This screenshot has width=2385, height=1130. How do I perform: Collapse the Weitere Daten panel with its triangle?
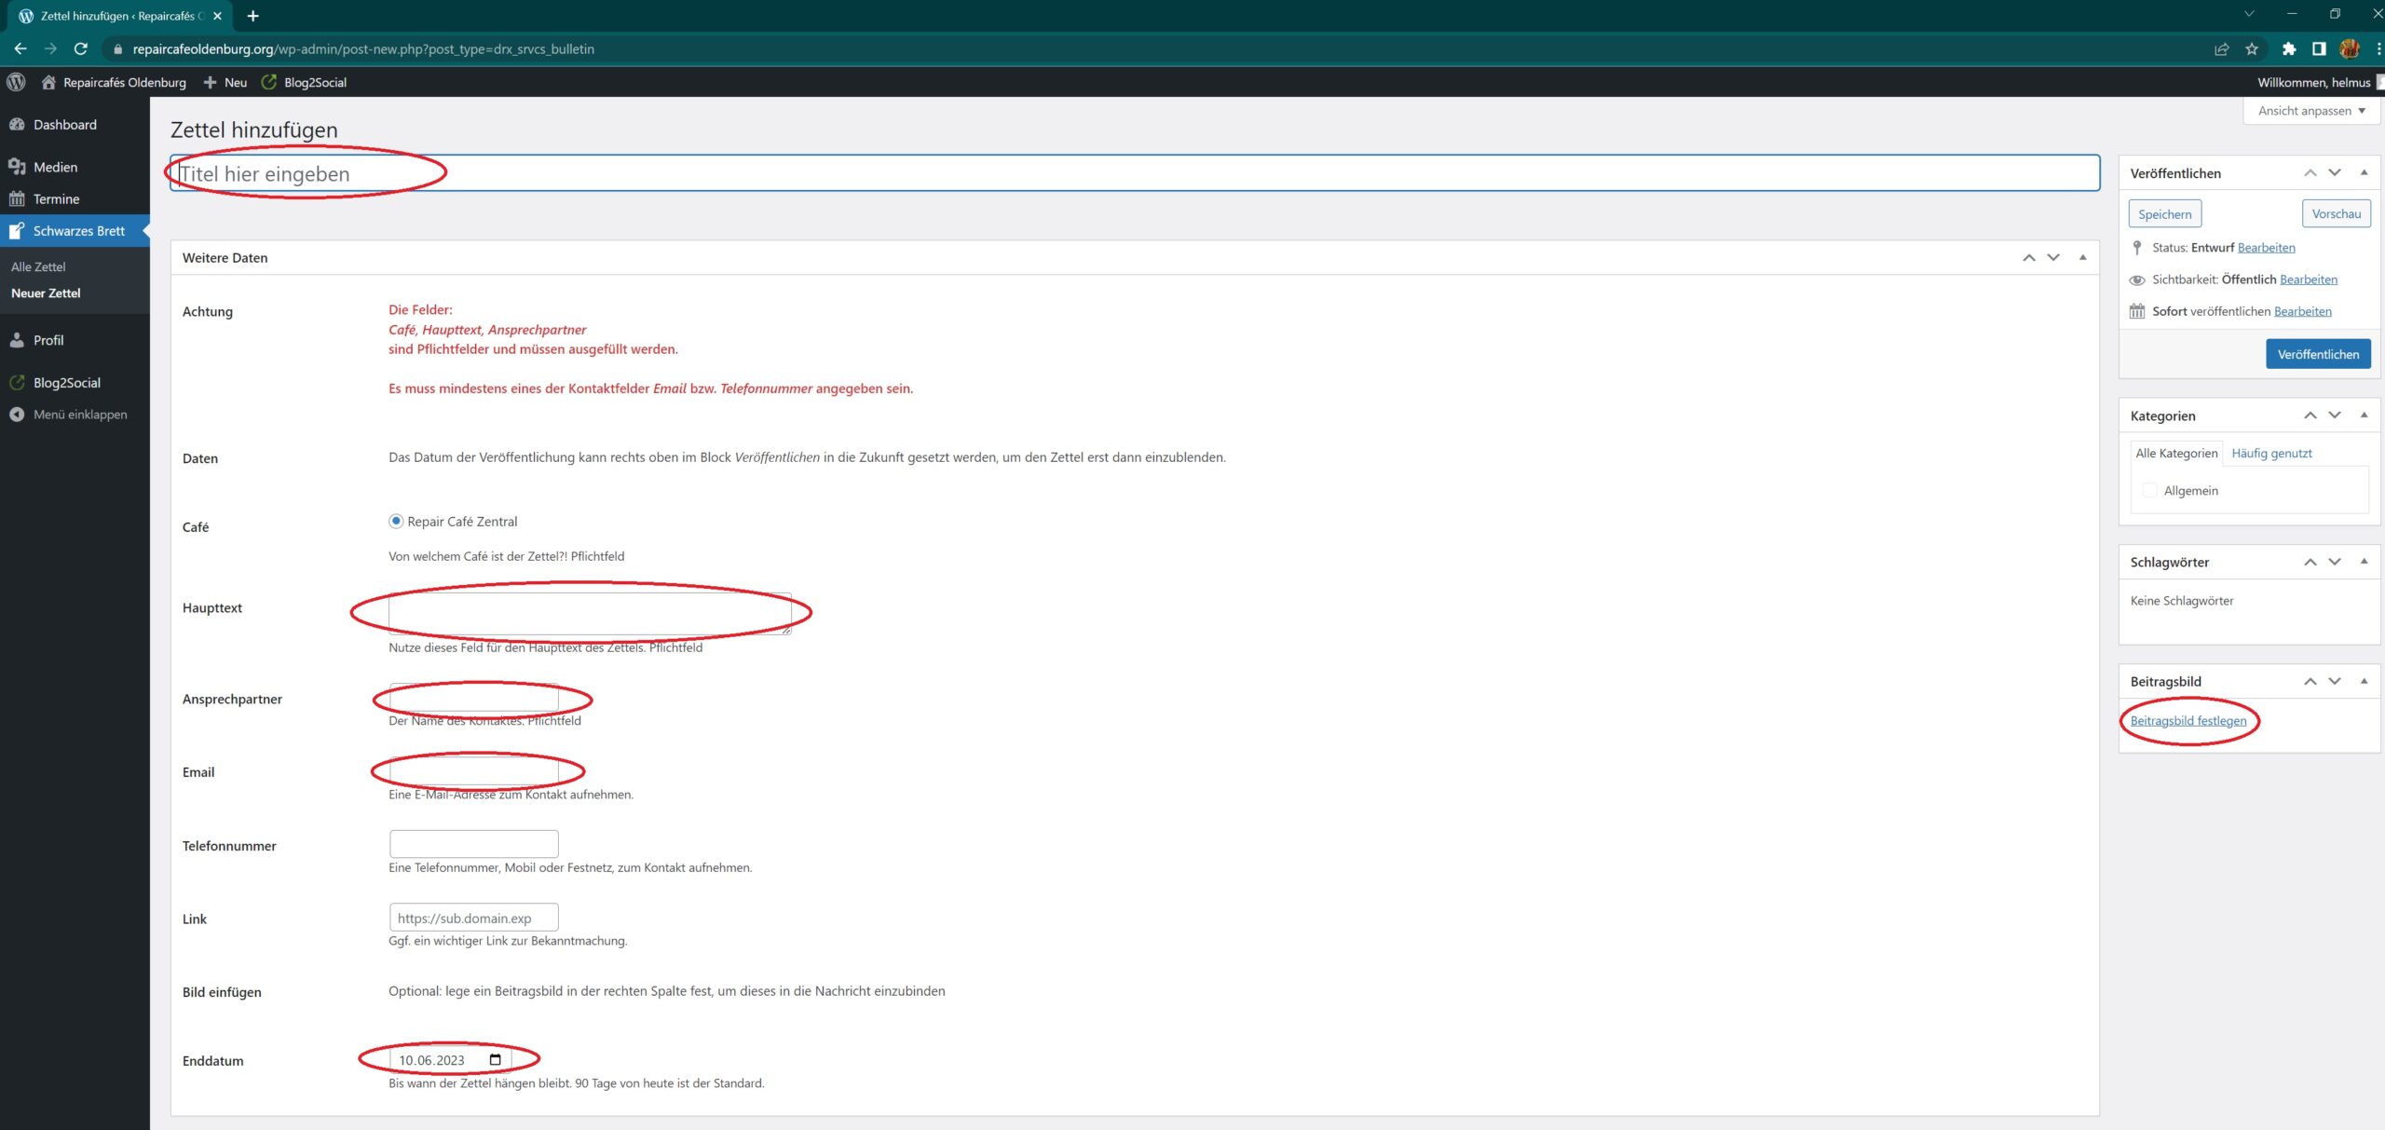point(2082,257)
